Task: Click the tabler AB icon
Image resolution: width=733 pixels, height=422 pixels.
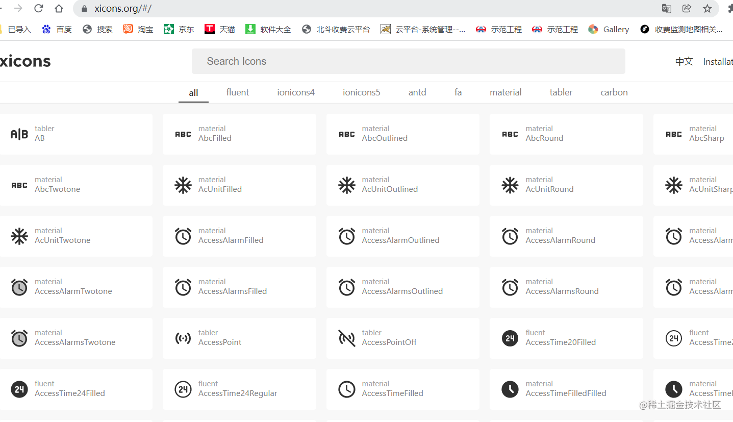Action: pos(19,134)
